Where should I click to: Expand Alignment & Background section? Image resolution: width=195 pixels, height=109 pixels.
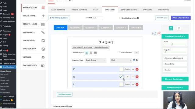(x=175, y=58)
